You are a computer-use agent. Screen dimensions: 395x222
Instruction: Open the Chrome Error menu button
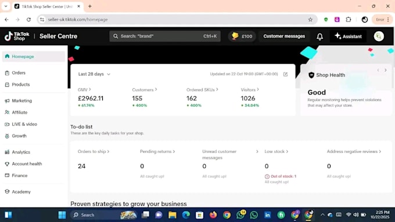tap(382, 20)
